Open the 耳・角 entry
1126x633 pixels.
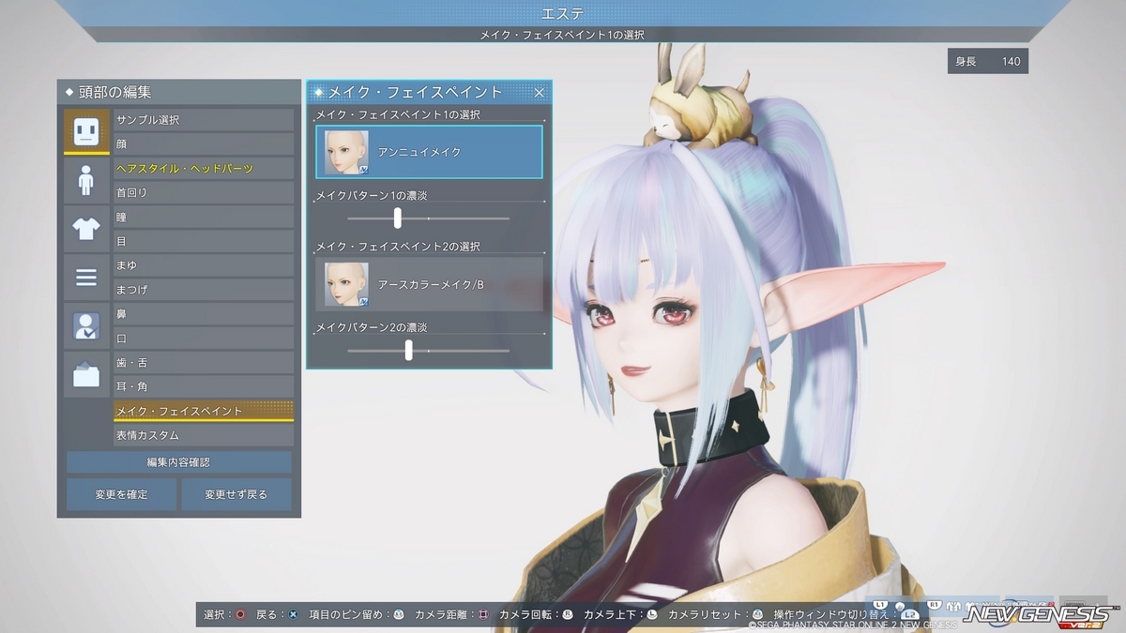coord(204,387)
